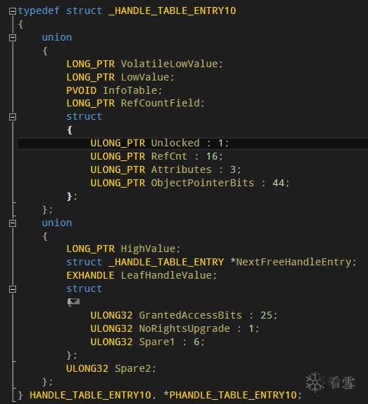Viewport: 368px width, 404px height.
Task: Collapse the struct containing GrantedAccessBits
Action: click(x=13, y=289)
